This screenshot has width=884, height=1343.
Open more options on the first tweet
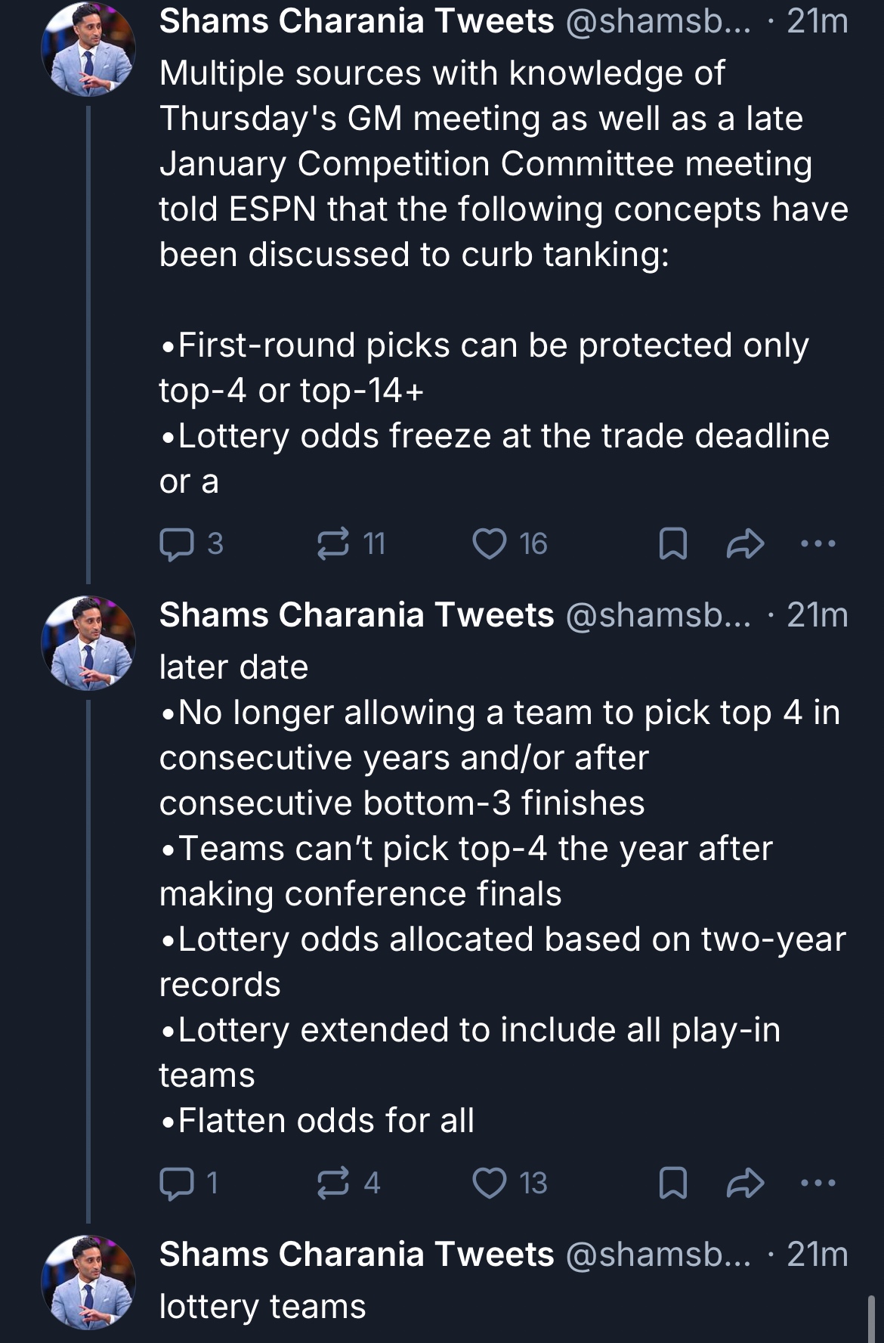click(818, 543)
